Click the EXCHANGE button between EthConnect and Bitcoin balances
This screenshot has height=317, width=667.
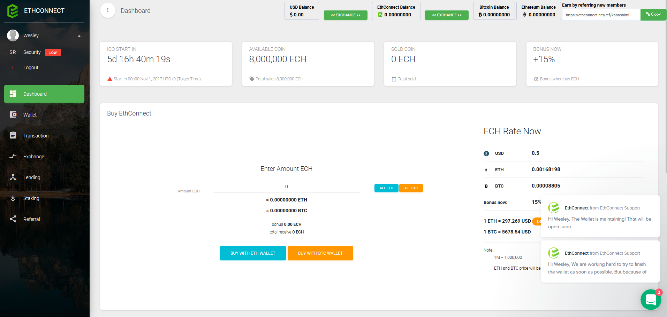click(x=447, y=15)
